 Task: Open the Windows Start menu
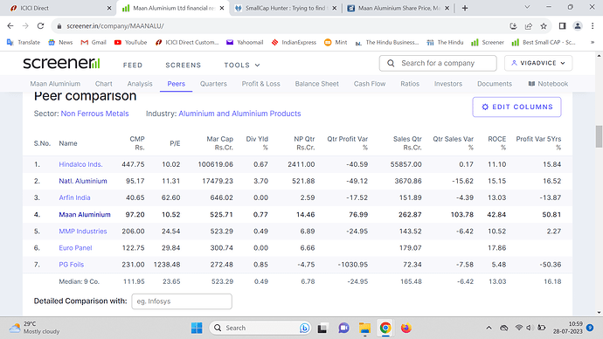point(197,328)
